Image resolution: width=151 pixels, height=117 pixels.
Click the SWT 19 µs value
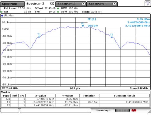pos(52,12)
